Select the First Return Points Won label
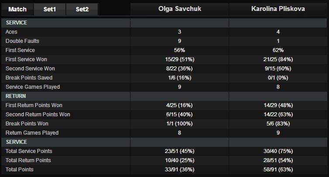 point(34,105)
